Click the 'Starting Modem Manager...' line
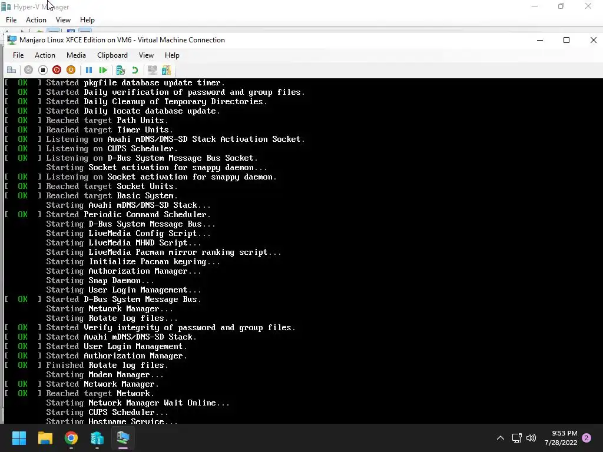The height and width of the screenshot is (452, 603). 105,375
